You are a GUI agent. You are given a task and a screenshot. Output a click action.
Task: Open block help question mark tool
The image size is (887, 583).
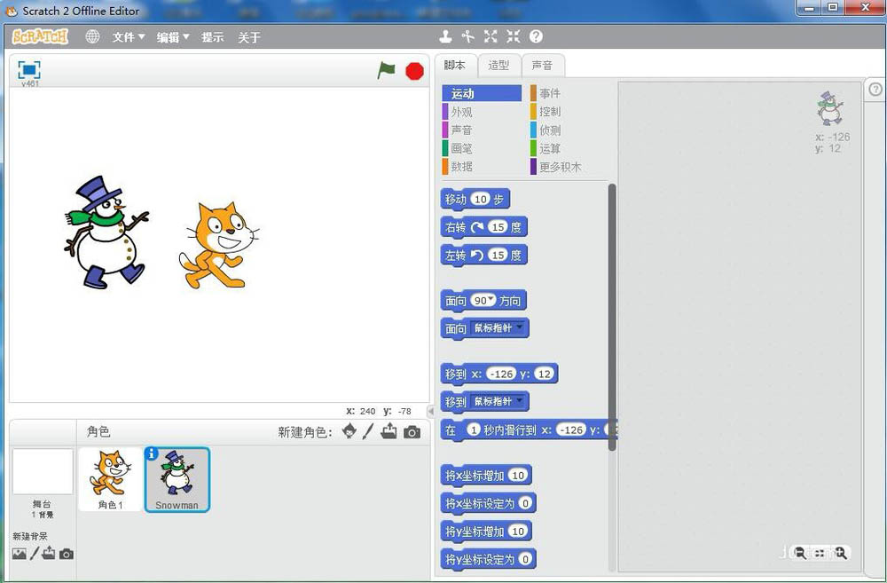click(x=536, y=36)
